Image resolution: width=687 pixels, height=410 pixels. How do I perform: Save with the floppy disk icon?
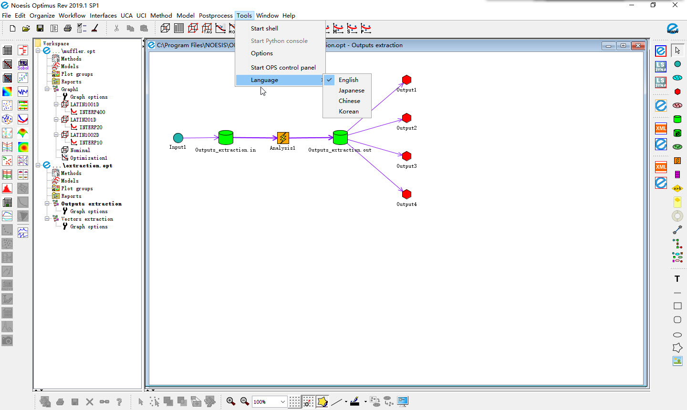coord(40,29)
